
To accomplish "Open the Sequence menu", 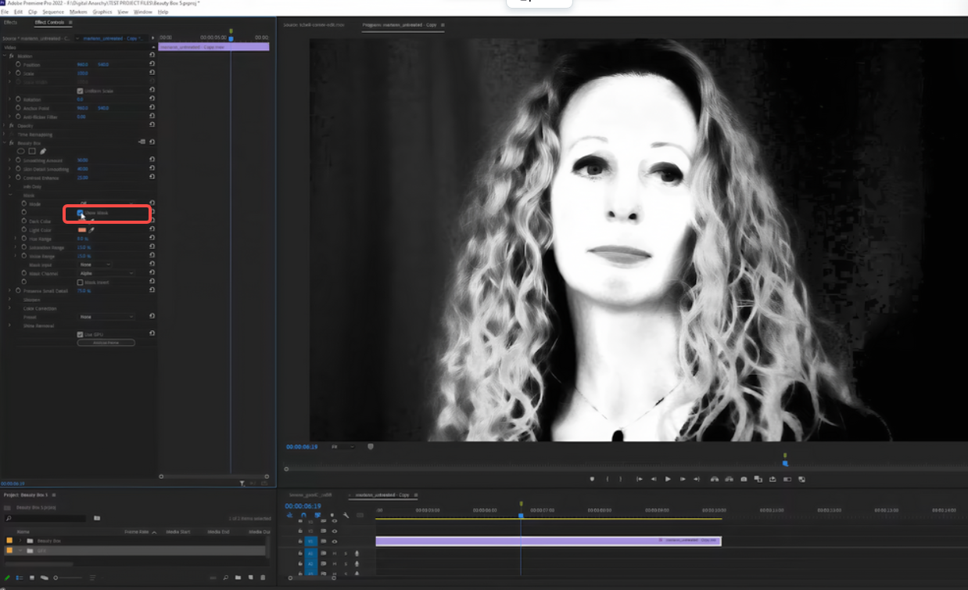I will tap(53, 13).
